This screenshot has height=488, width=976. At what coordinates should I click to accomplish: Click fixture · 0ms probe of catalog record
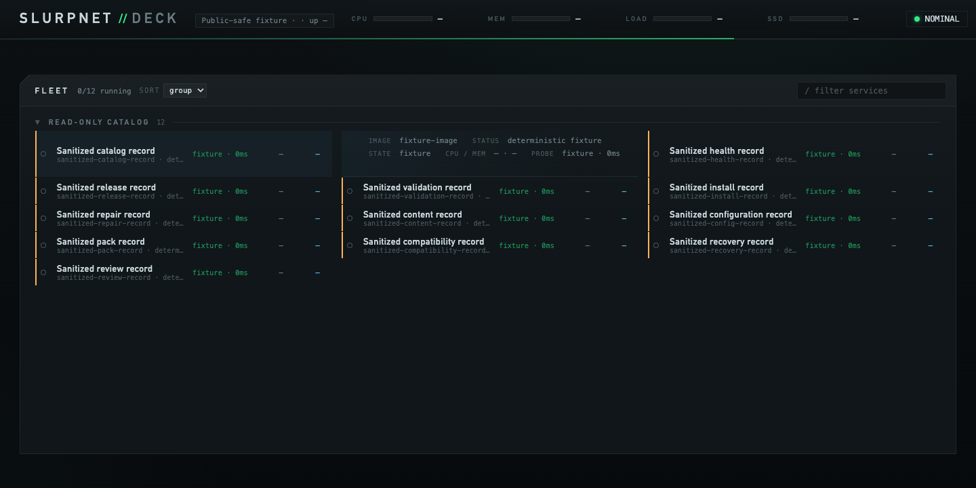[220, 155]
